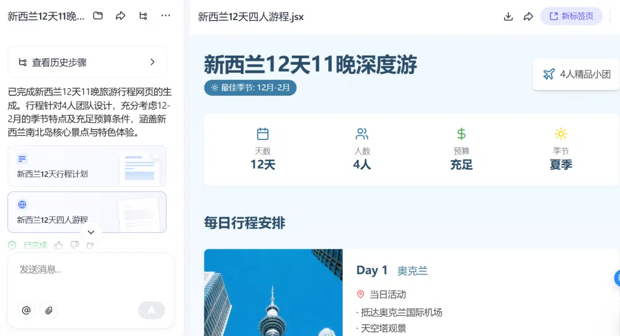Click the copy icon beside thumbs down
This screenshot has height=336, width=620.
[x=90, y=245]
